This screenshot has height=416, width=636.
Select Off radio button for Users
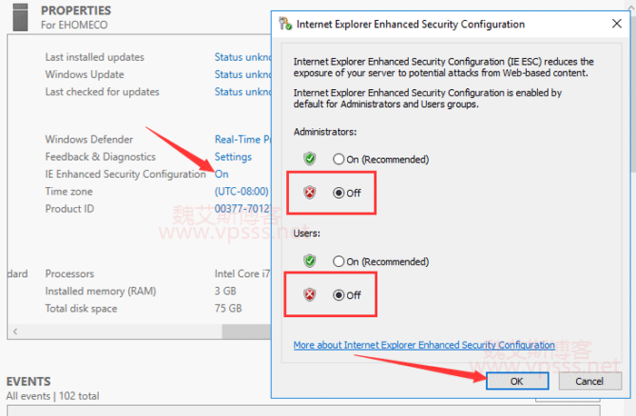click(x=339, y=295)
